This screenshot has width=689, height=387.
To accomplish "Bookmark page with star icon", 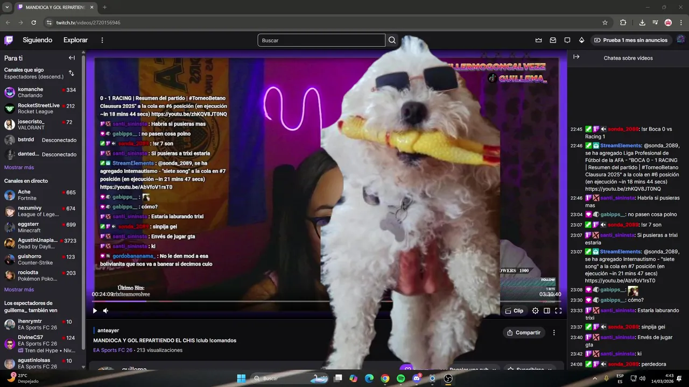I will (x=605, y=23).
